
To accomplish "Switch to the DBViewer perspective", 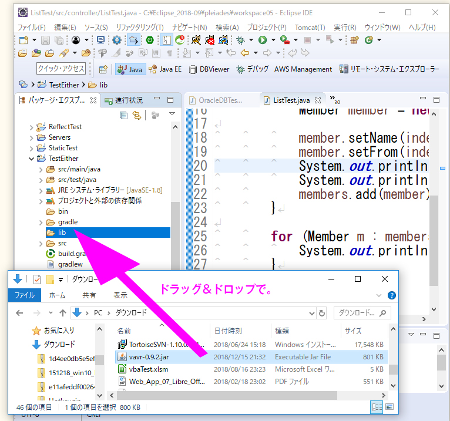I will (x=209, y=69).
